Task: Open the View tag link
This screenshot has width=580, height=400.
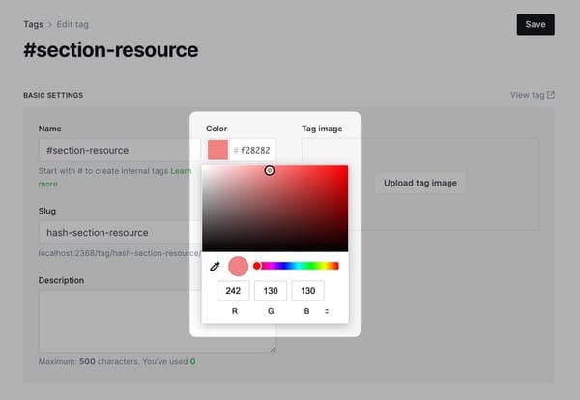Action: [526, 95]
